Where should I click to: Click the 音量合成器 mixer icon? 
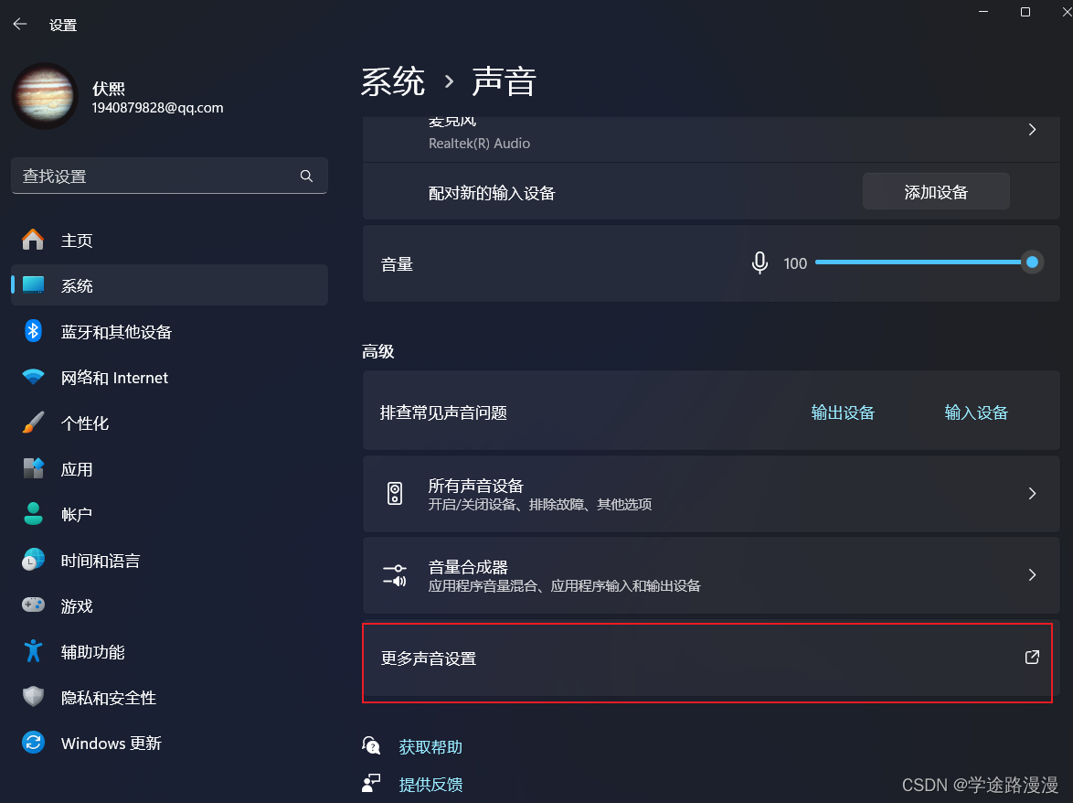[x=396, y=574]
